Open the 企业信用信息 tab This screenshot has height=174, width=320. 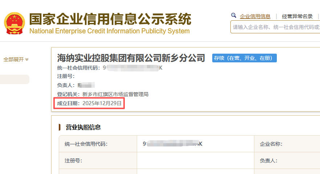pyautogui.click(x=255, y=16)
